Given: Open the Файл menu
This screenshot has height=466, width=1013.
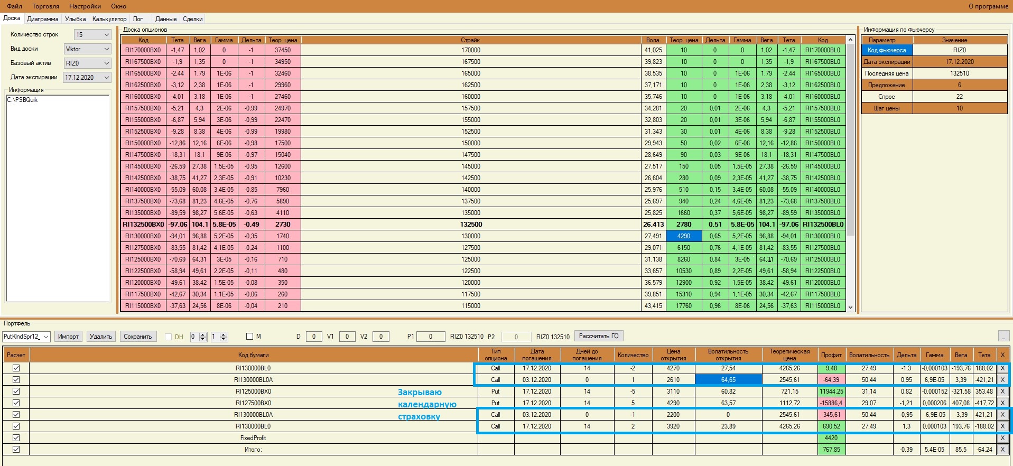Looking at the screenshot, I should click(15, 6).
